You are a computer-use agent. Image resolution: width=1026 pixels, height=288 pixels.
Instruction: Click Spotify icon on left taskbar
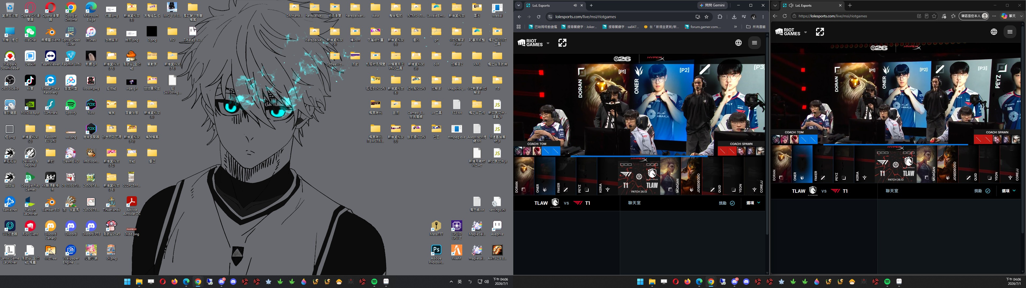pos(374,282)
